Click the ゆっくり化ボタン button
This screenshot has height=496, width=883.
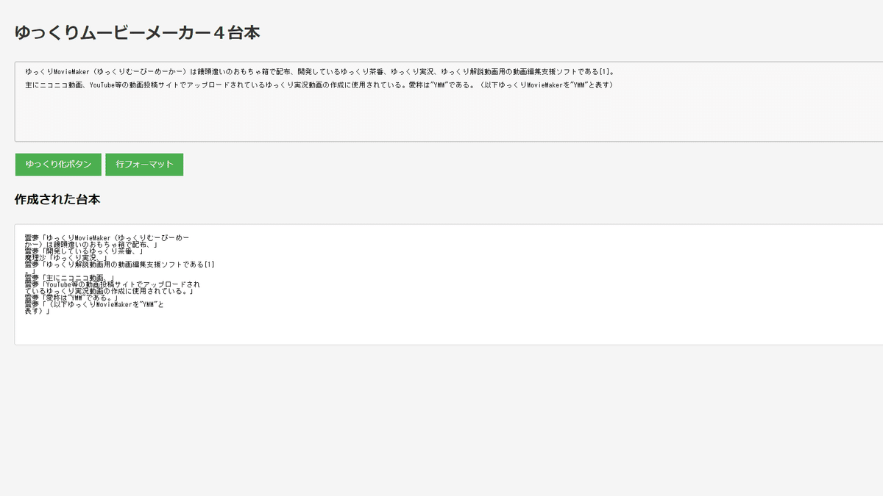click(x=58, y=164)
